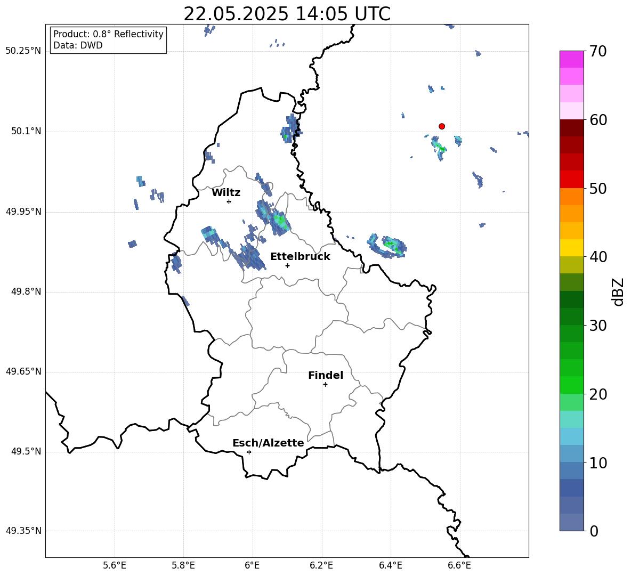
Task: Click the 6°E longitude label
Action: pos(252,565)
